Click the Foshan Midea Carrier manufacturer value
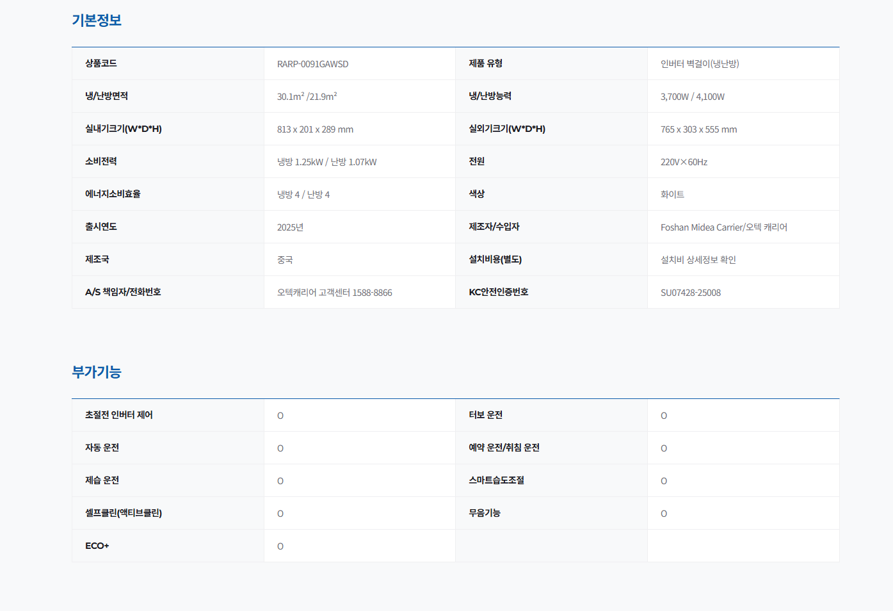Image resolution: width=893 pixels, height=611 pixels. click(x=723, y=227)
